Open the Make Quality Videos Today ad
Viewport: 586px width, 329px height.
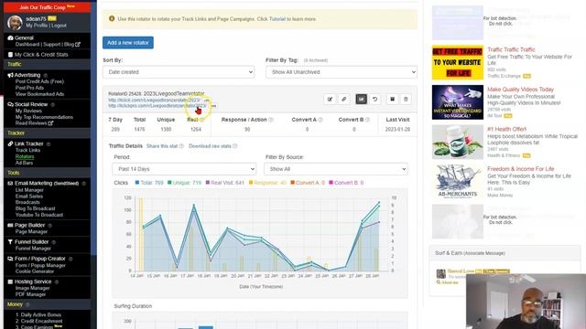[x=520, y=90]
